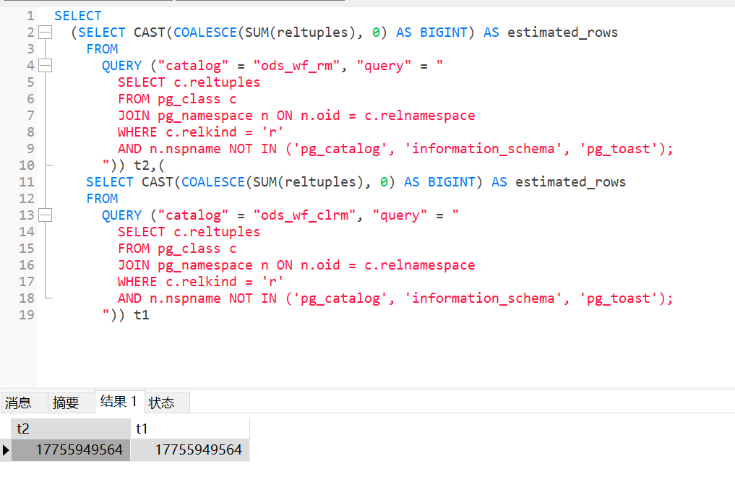This screenshot has height=482, width=735.
Task: Click the FROM keyword on line 3
Action: [x=102, y=49]
